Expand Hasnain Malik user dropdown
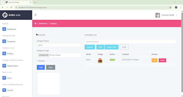The height and width of the screenshot is (97, 183). pyautogui.click(x=177, y=15)
